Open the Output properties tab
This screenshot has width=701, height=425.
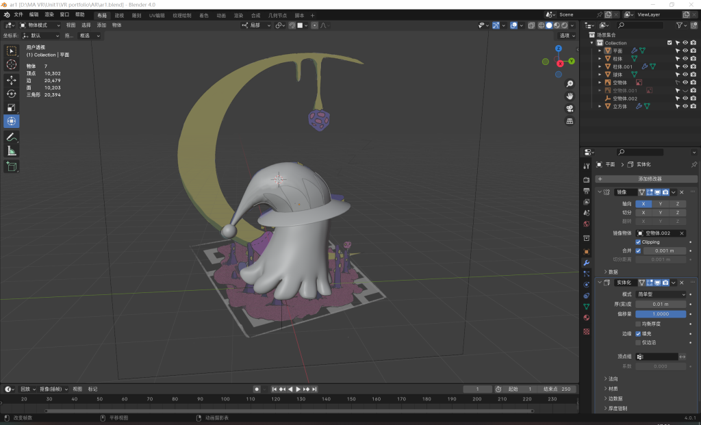587,191
